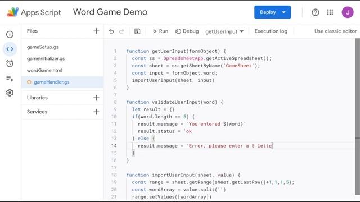Click the Word Game Demo project title
This screenshot has width=360, height=202.
pyautogui.click(x=110, y=12)
